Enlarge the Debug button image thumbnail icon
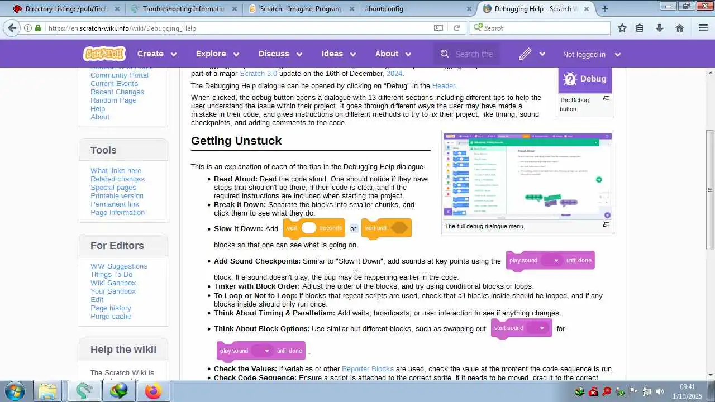The height and width of the screenshot is (402, 715). tap(606, 99)
